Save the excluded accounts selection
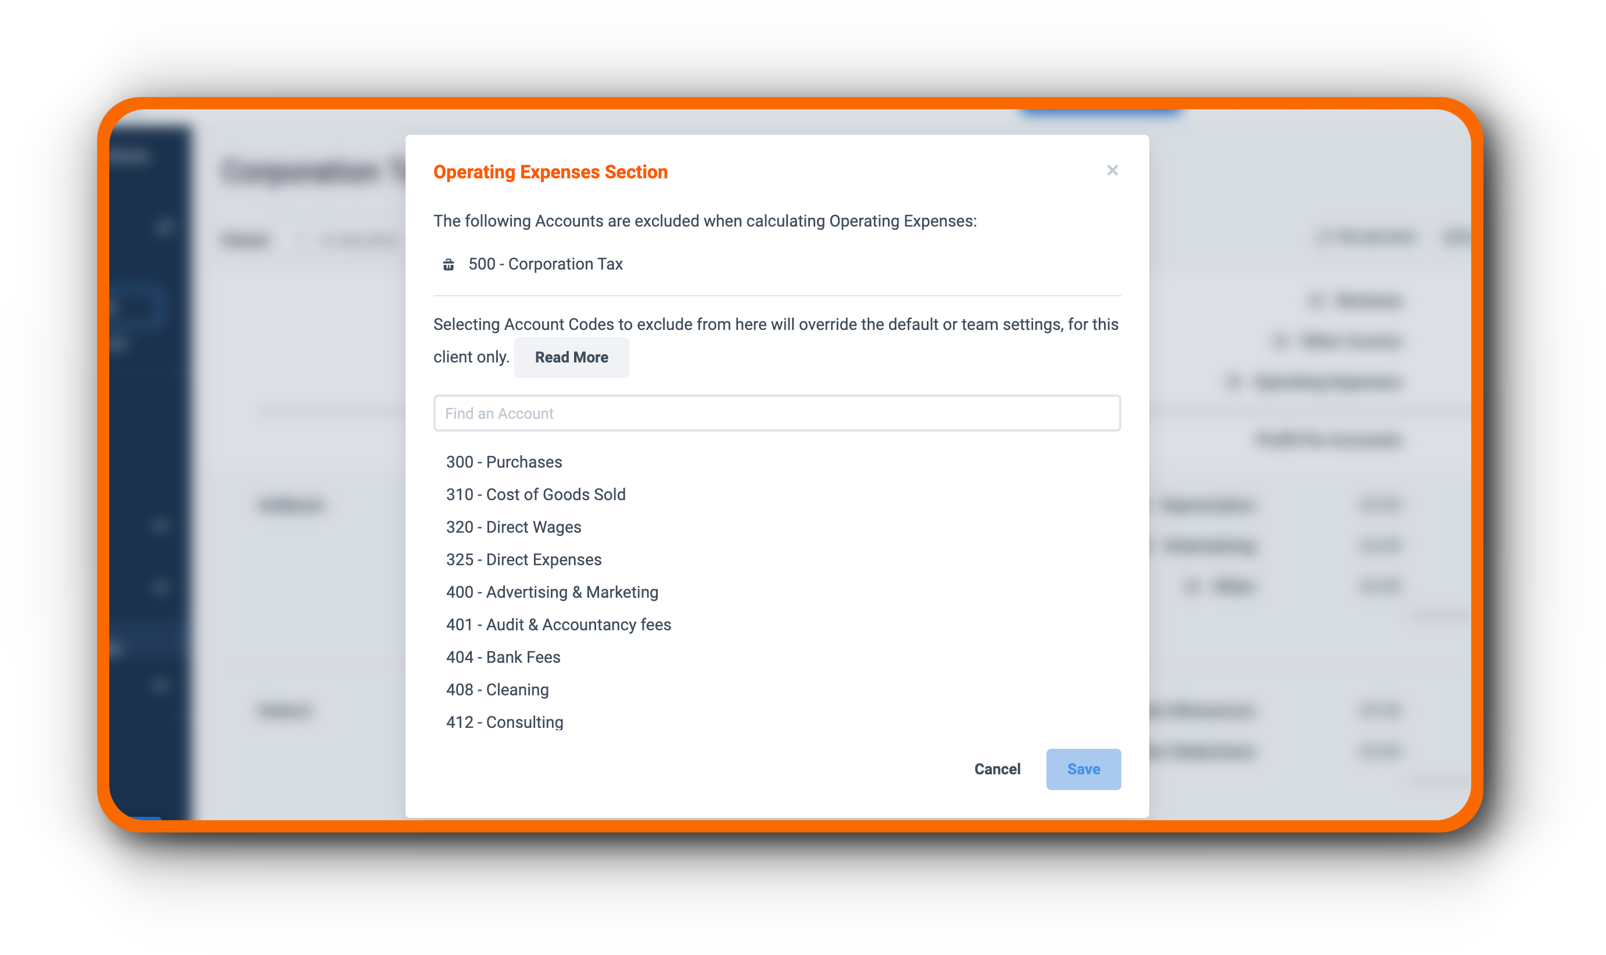Image resolution: width=1606 pixels, height=955 pixels. (1083, 769)
